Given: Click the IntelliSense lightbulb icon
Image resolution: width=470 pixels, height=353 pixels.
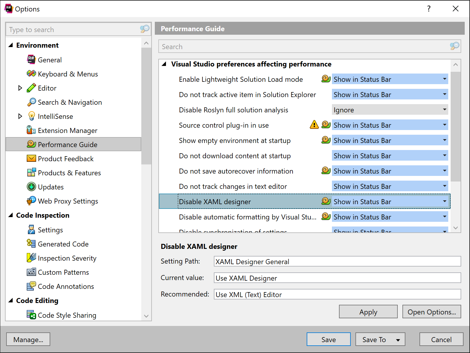Looking at the screenshot, I should (x=31, y=116).
